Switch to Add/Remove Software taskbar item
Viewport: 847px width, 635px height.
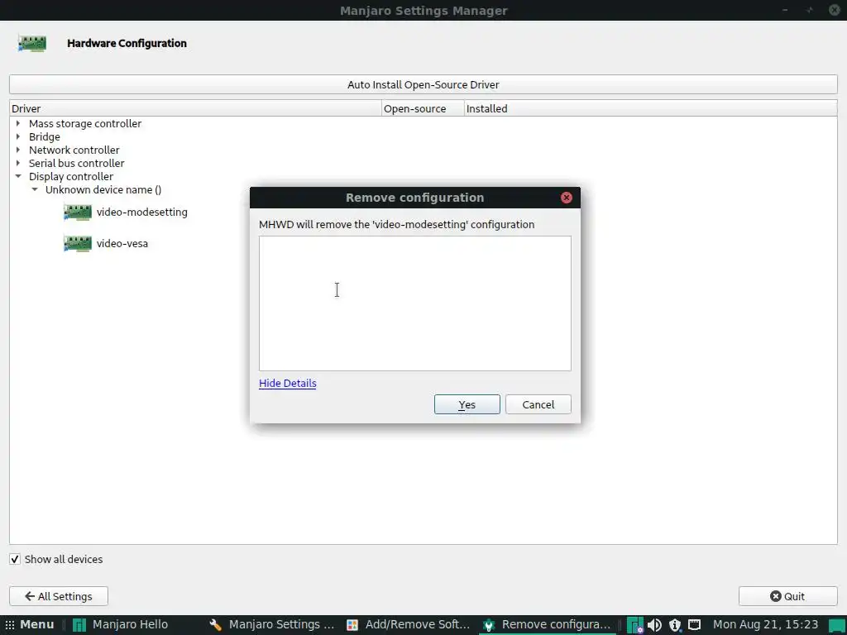point(409,625)
